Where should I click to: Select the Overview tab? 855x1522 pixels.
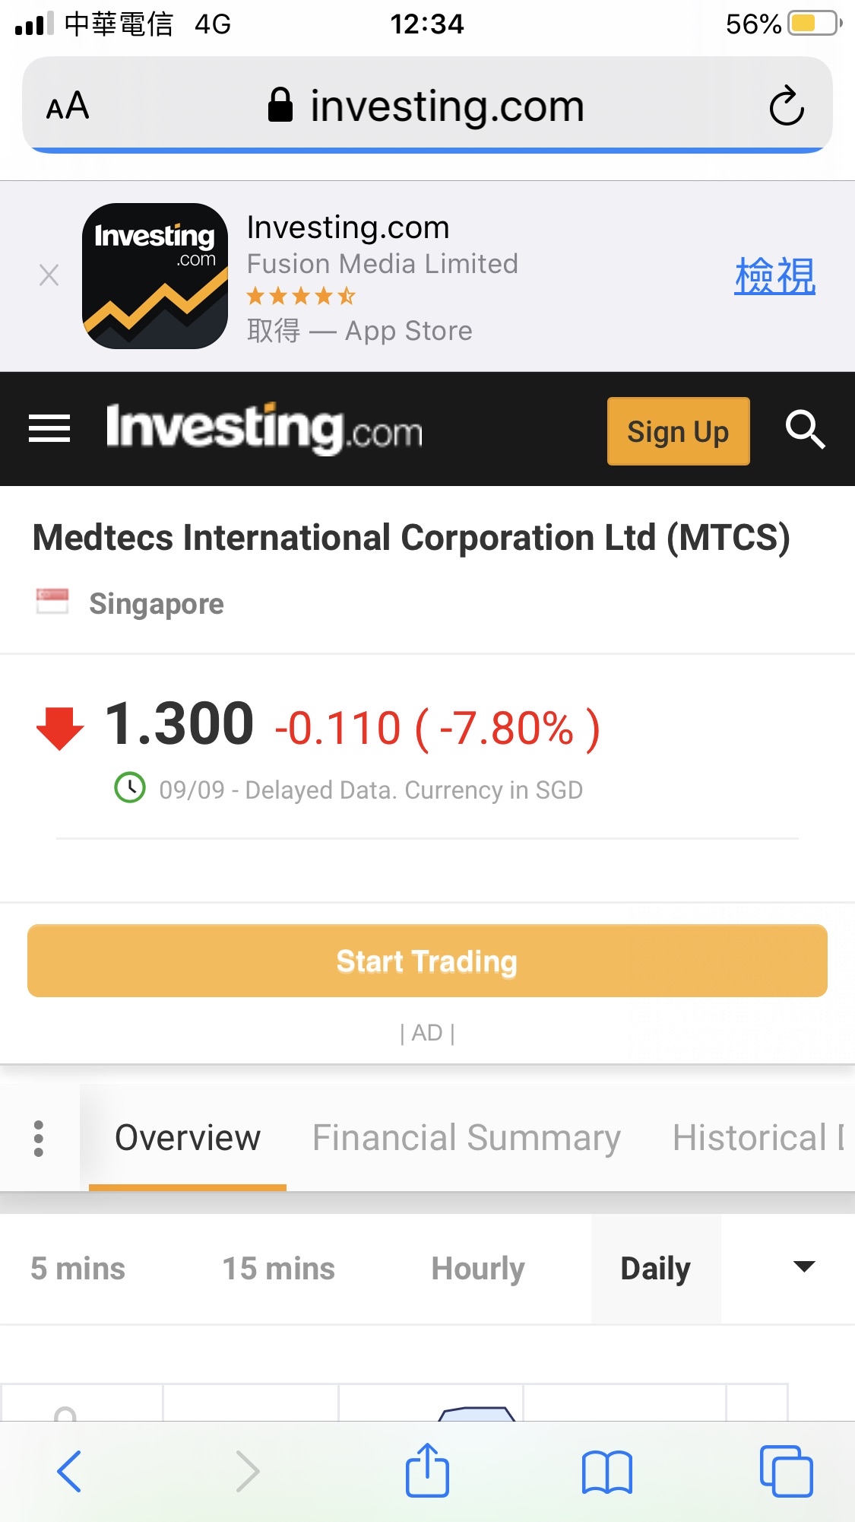188,1139
